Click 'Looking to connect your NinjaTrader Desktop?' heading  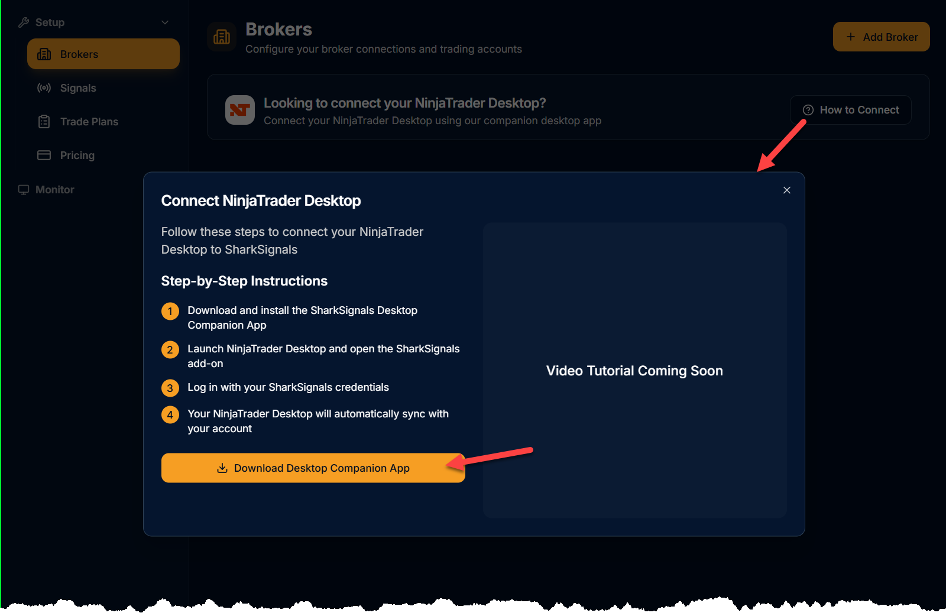coord(405,103)
